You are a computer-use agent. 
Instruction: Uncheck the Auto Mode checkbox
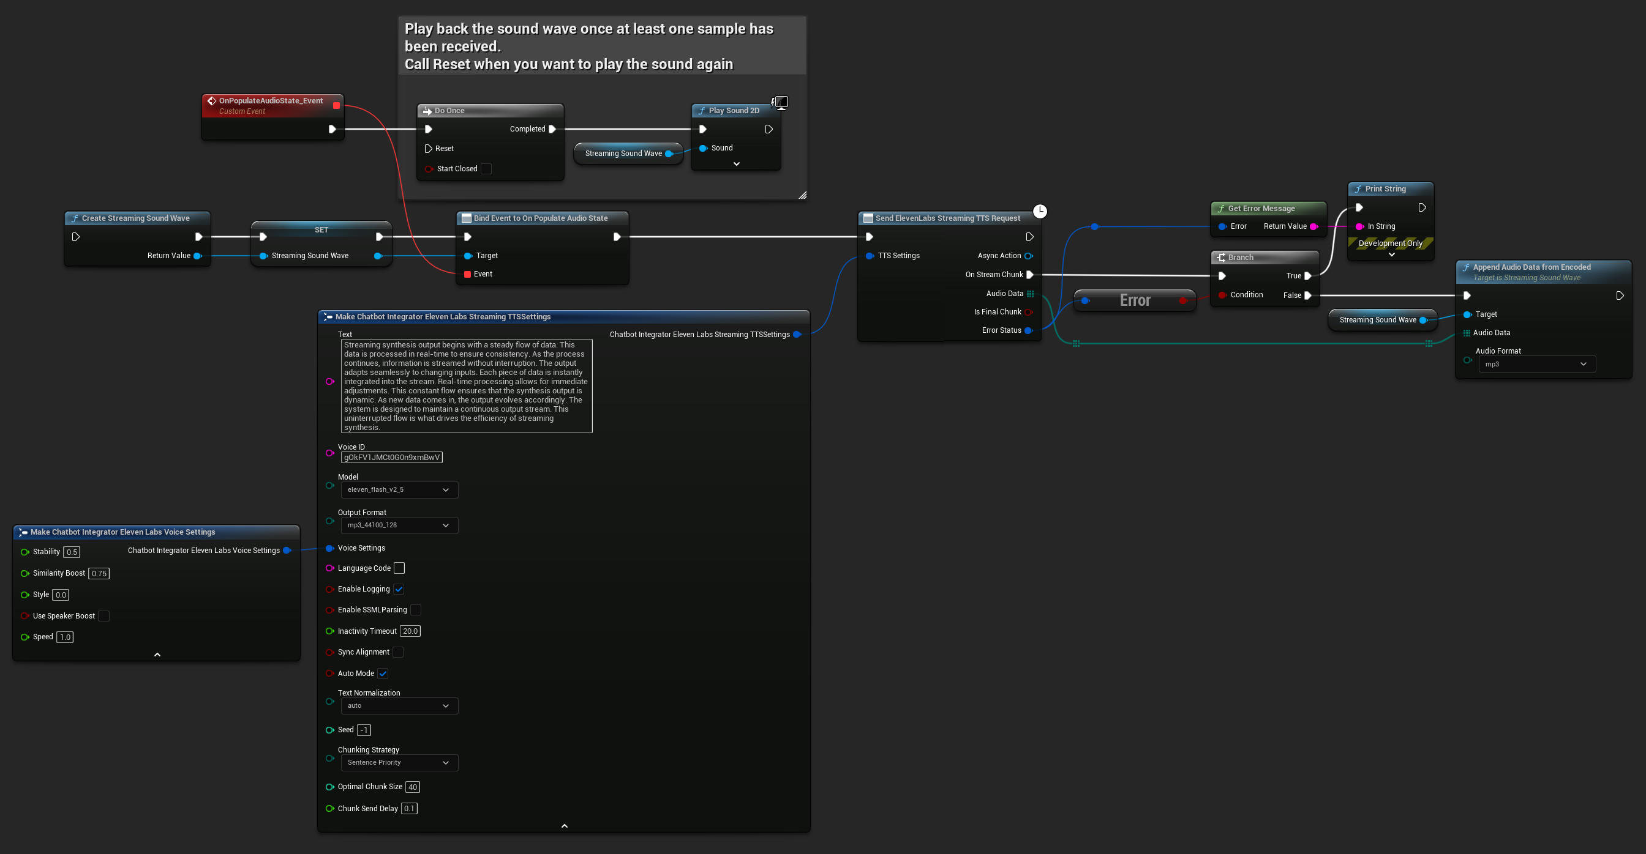pyautogui.click(x=383, y=674)
